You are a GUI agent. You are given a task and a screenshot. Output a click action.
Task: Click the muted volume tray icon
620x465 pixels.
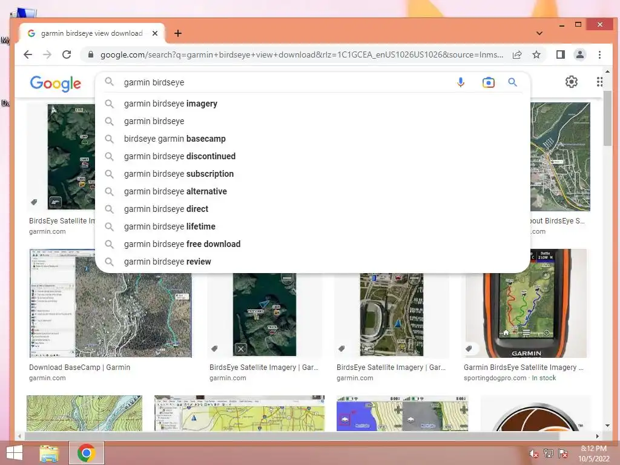click(533, 453)
